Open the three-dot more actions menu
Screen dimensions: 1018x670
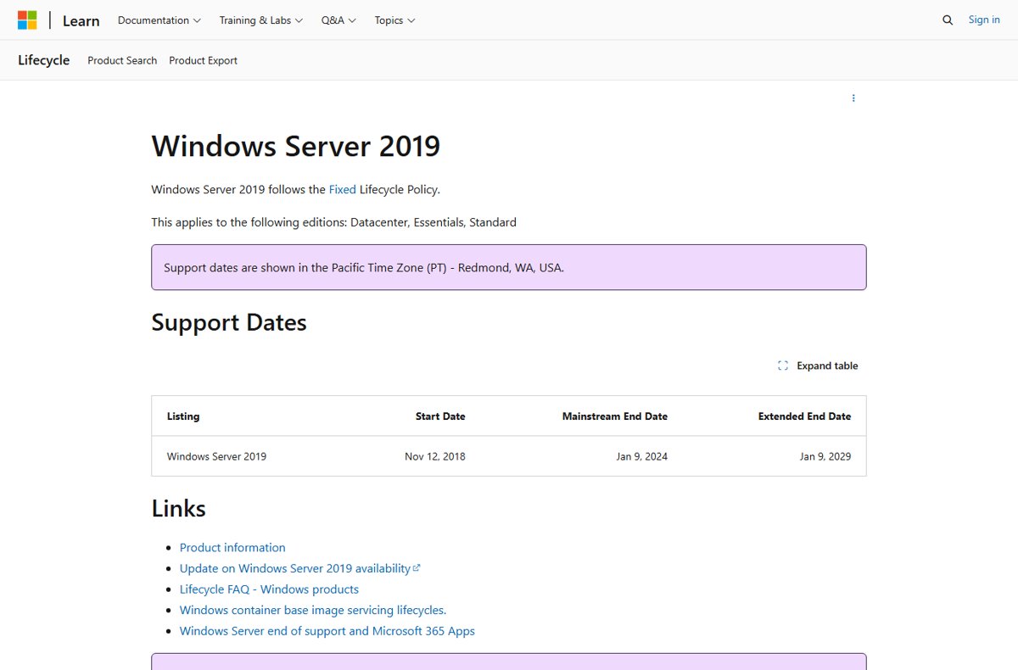coord(853,98)
